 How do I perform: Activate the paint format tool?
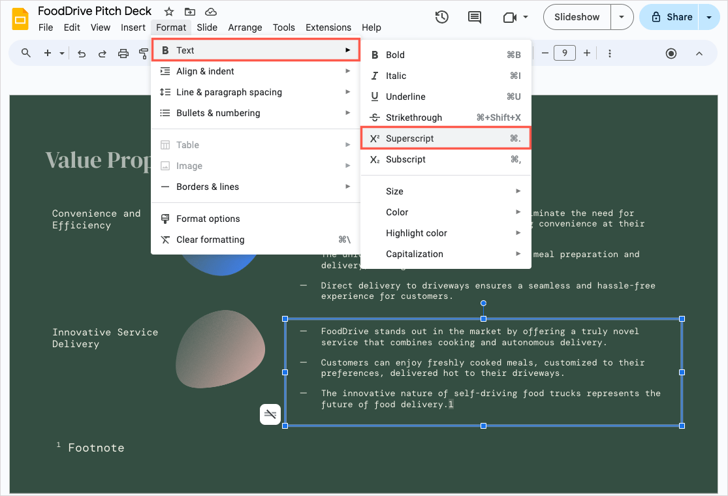coord(144,54)
